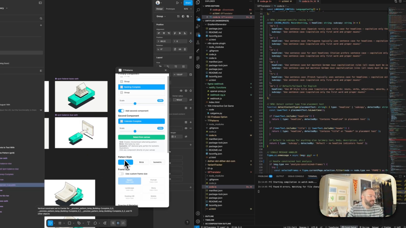This screenshot has height=228, width=406.
Task: Toggle Figma left sidebar panel icon
Action: 40,3
